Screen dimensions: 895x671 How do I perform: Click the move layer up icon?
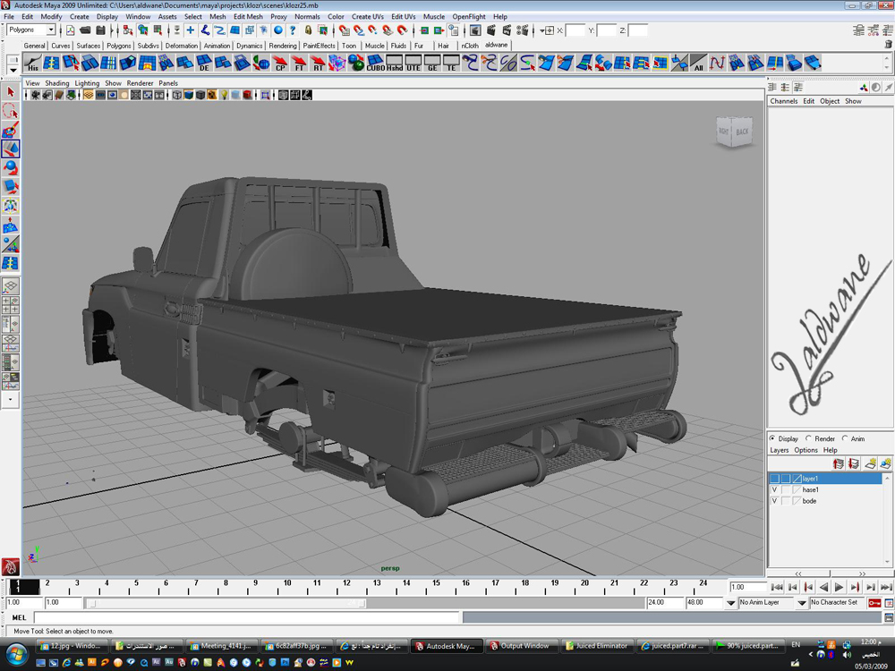839,463
